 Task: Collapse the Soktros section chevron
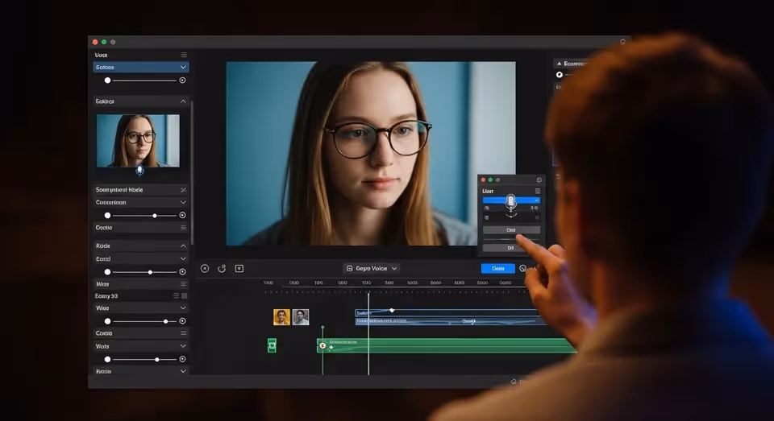(183, 101)
